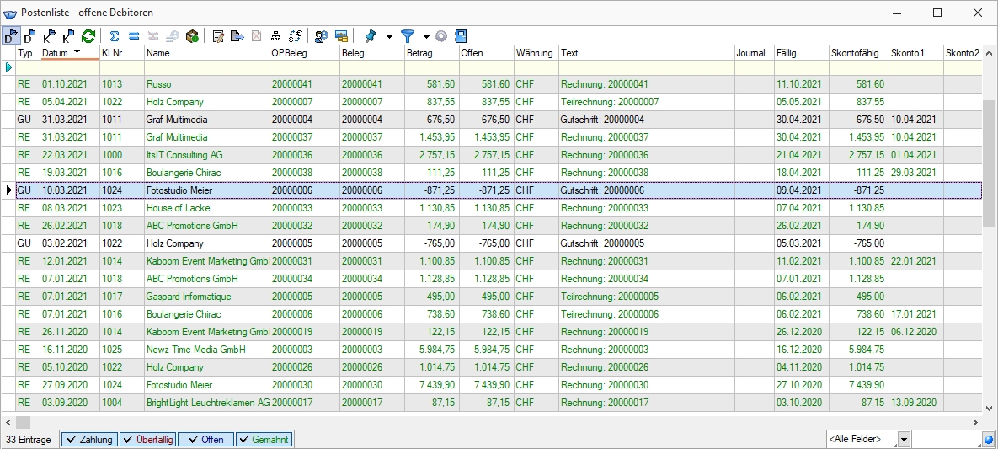Click the Währung column header

coord(536,53)
